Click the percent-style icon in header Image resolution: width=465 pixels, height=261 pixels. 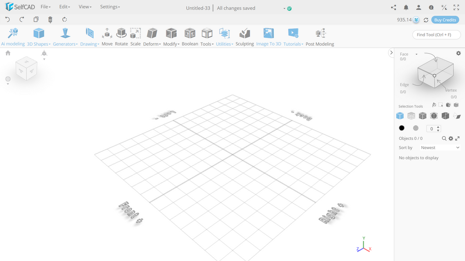(444, 7)
